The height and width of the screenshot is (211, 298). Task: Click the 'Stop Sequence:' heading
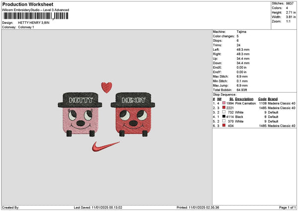point(224,95)
